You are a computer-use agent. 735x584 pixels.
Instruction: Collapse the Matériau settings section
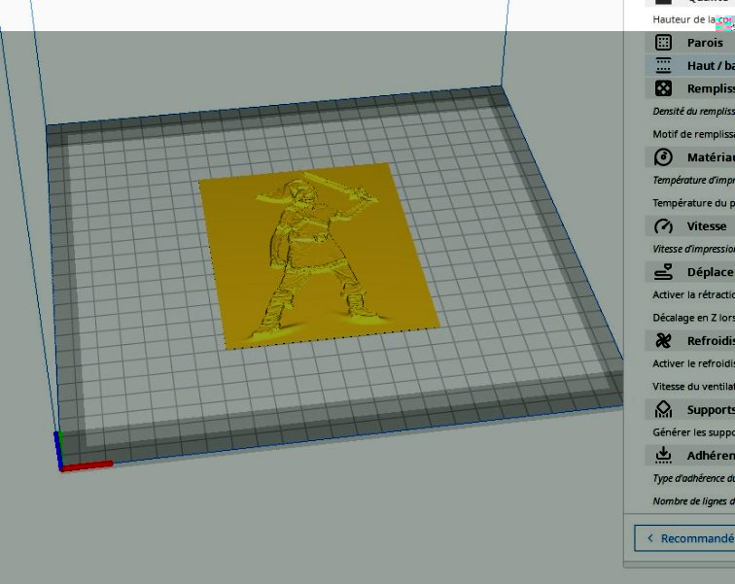[690, 157]
